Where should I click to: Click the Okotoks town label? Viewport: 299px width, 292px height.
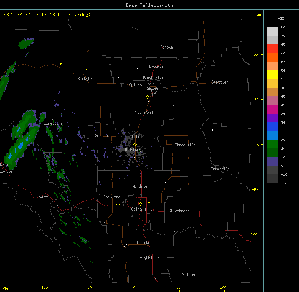click(143, 243)
